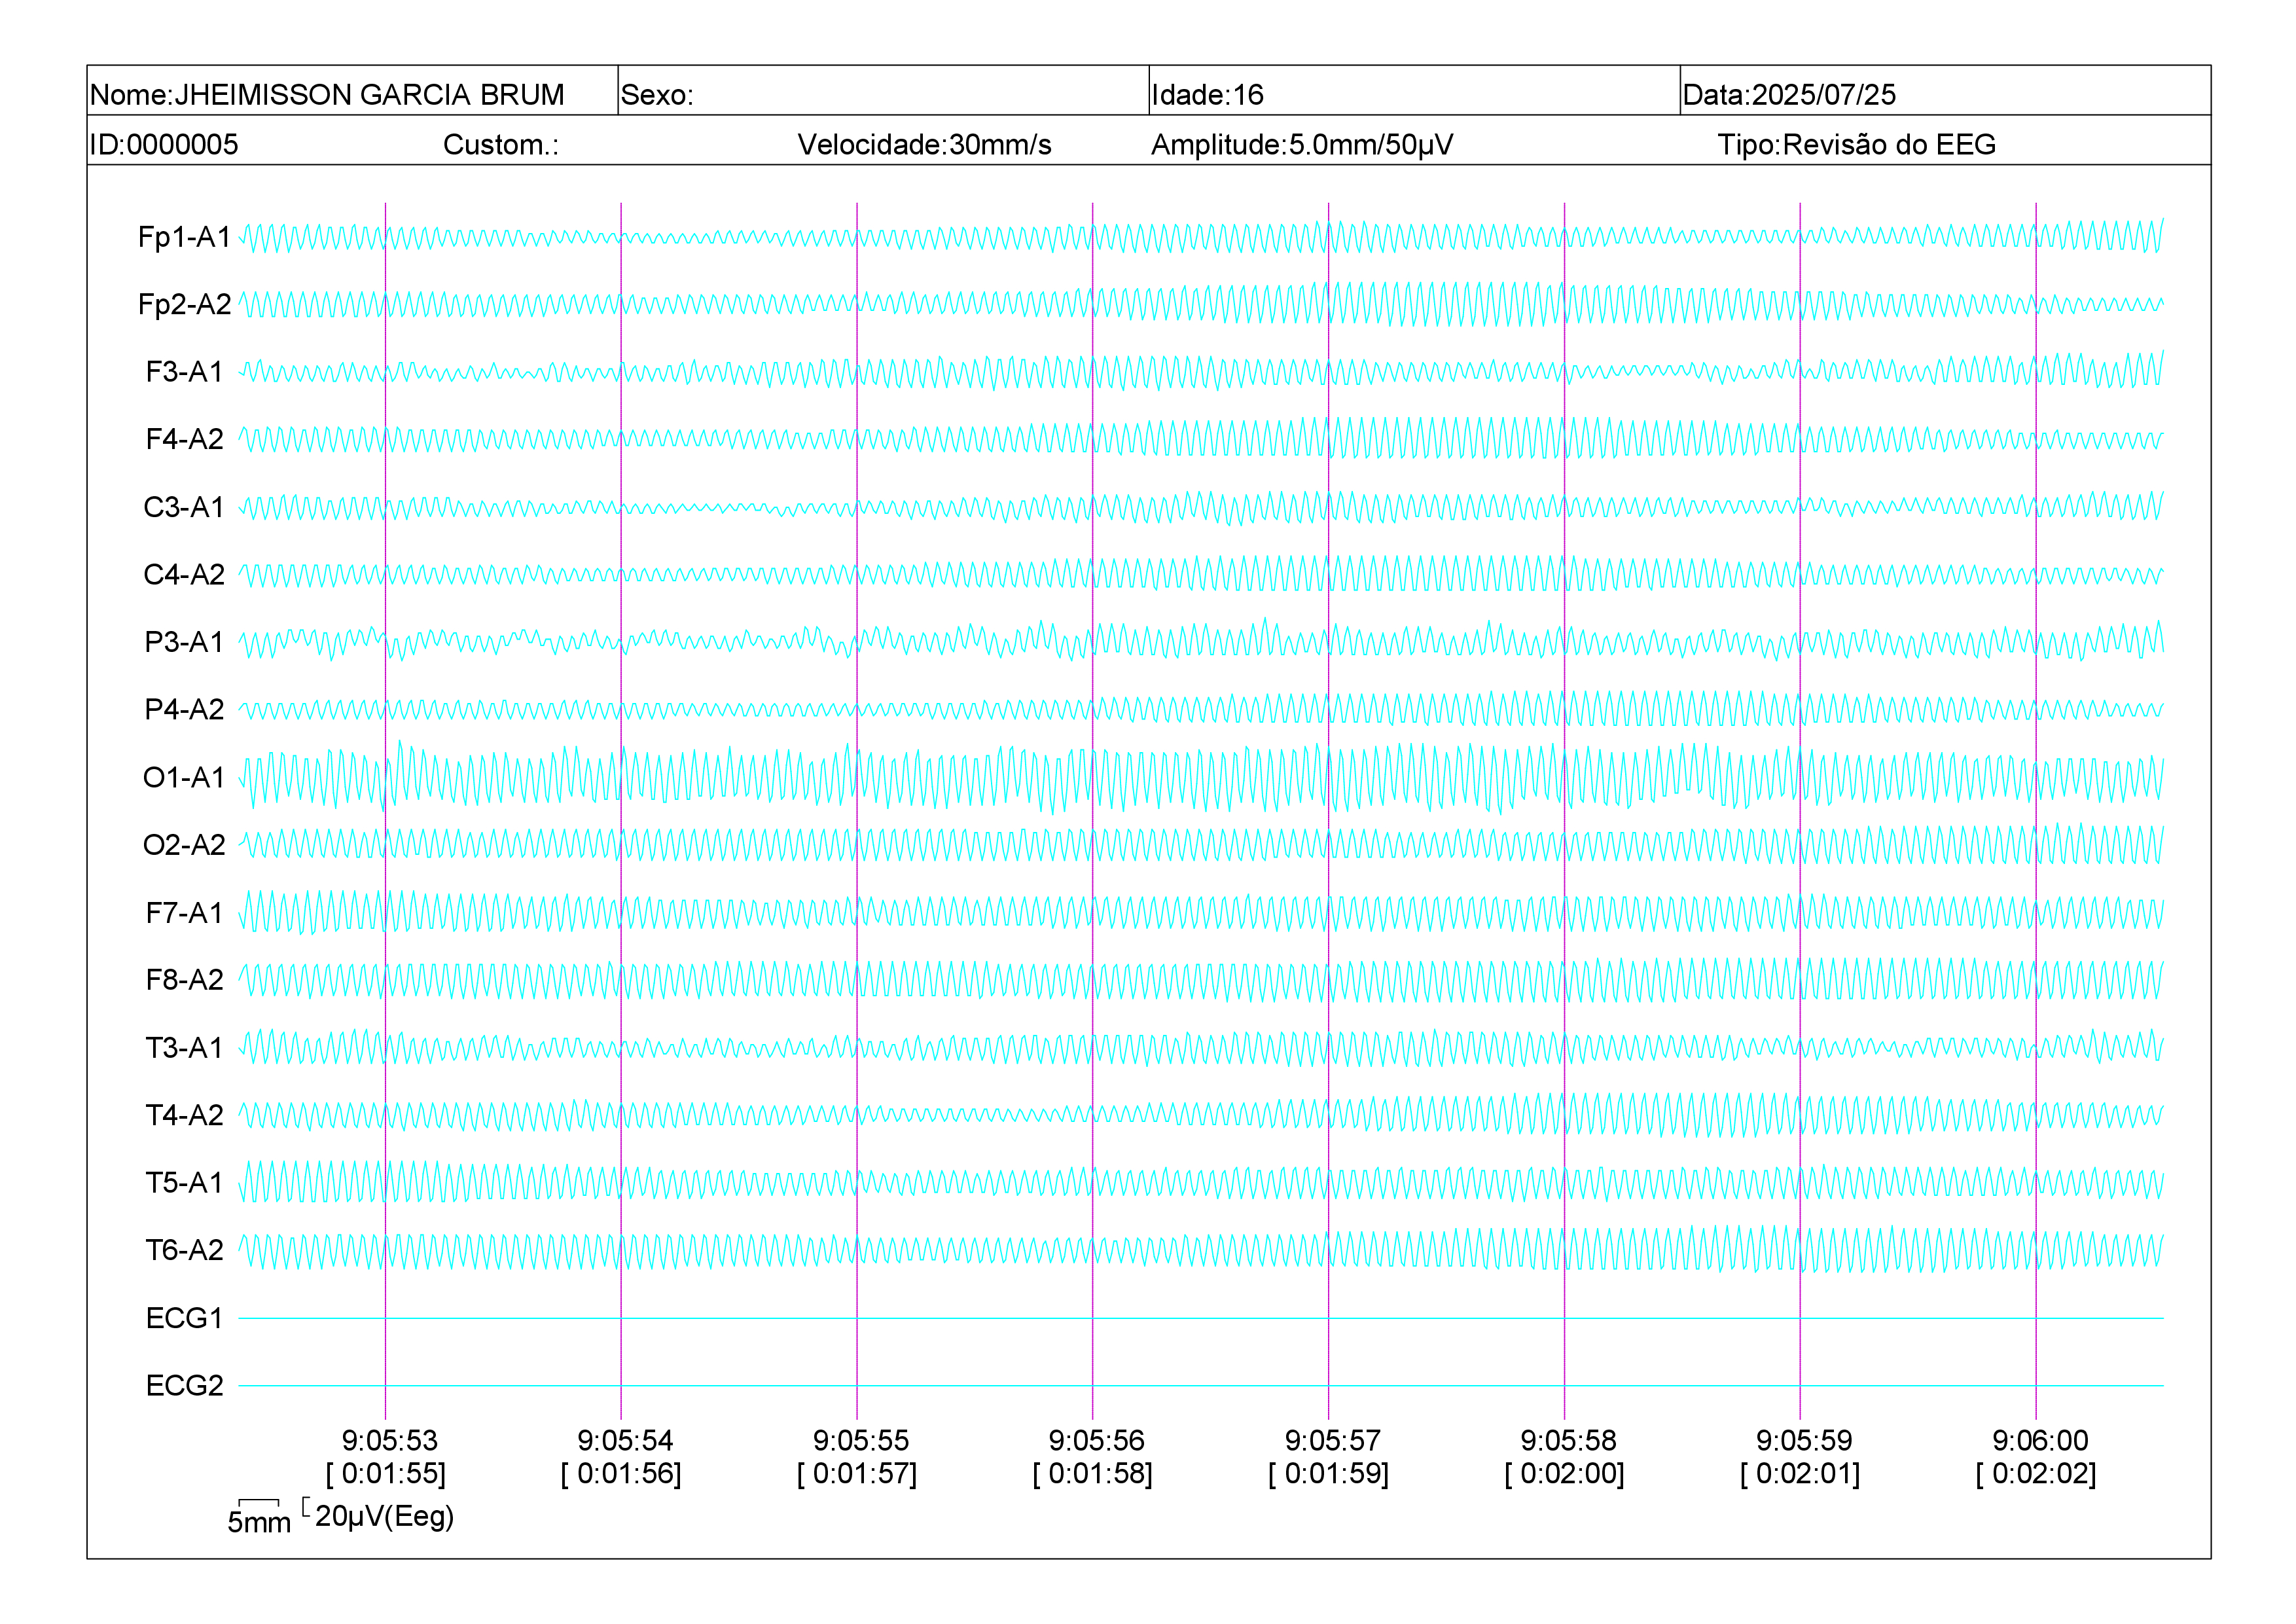
Task: Click the 9:05:58 time label
Action: pos(1569,1441)
